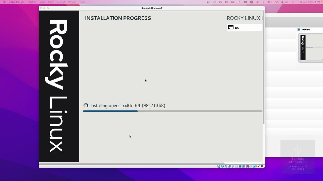Open the Machine menu

(32, 2)
